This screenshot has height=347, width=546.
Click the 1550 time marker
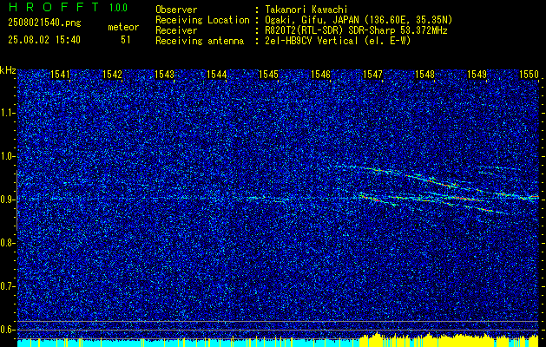(x=529, y=75)
